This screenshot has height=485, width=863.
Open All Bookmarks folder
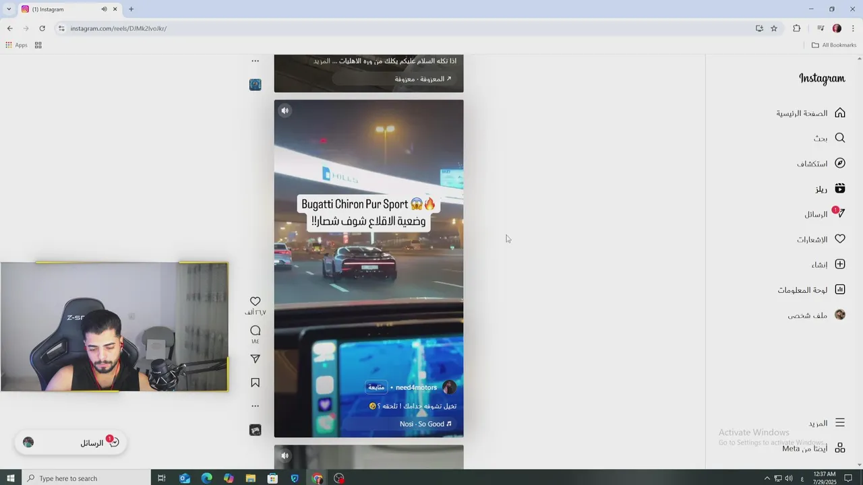pyautogui.click(x=834, y=45)
